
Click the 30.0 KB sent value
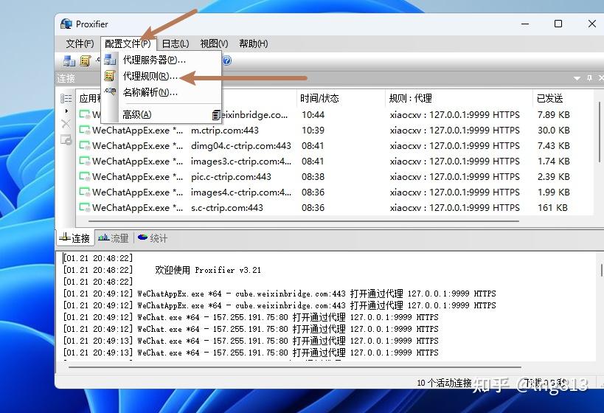tap(554, 131)
